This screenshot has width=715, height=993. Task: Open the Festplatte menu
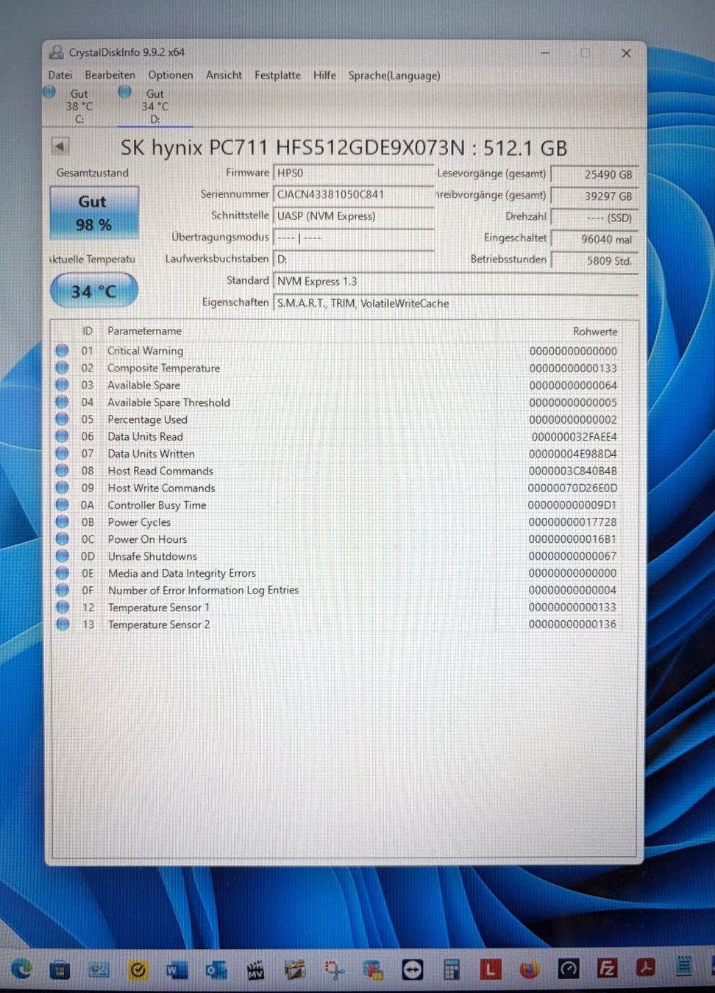(x=278, y=75)
